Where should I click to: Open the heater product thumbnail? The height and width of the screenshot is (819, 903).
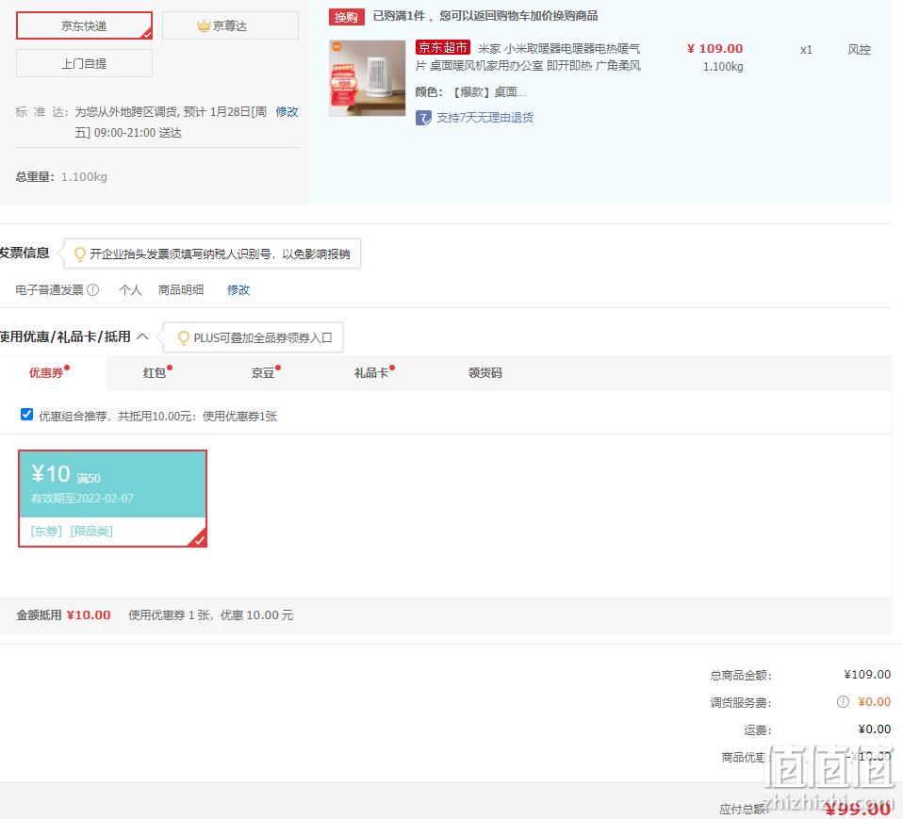click(x=368, y=78)
